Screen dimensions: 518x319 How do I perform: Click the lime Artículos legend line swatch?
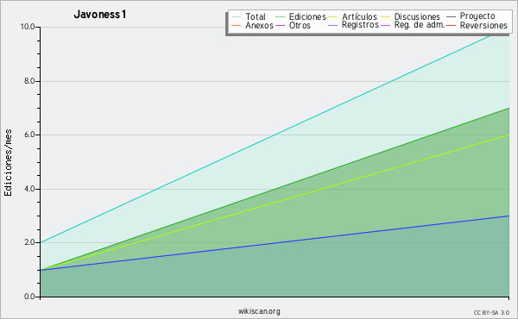point(332,16)
